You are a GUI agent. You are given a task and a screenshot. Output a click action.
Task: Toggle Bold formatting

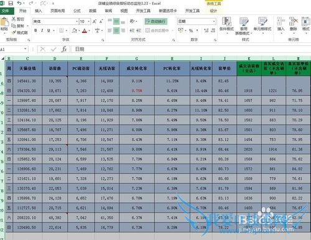coord(35,30)
